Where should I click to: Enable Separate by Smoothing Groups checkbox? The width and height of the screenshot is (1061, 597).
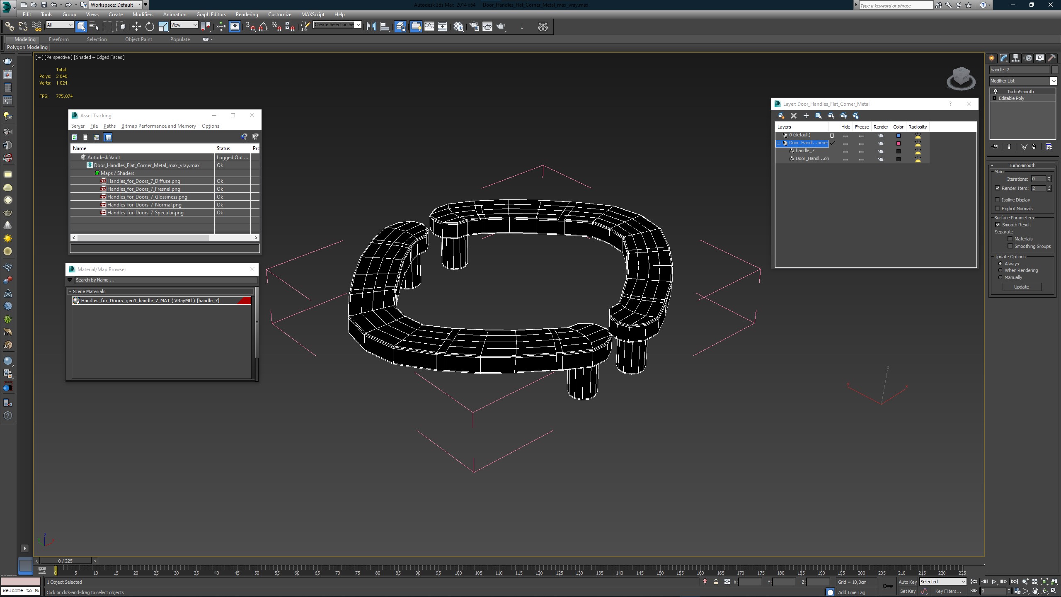click(1010, 246)
